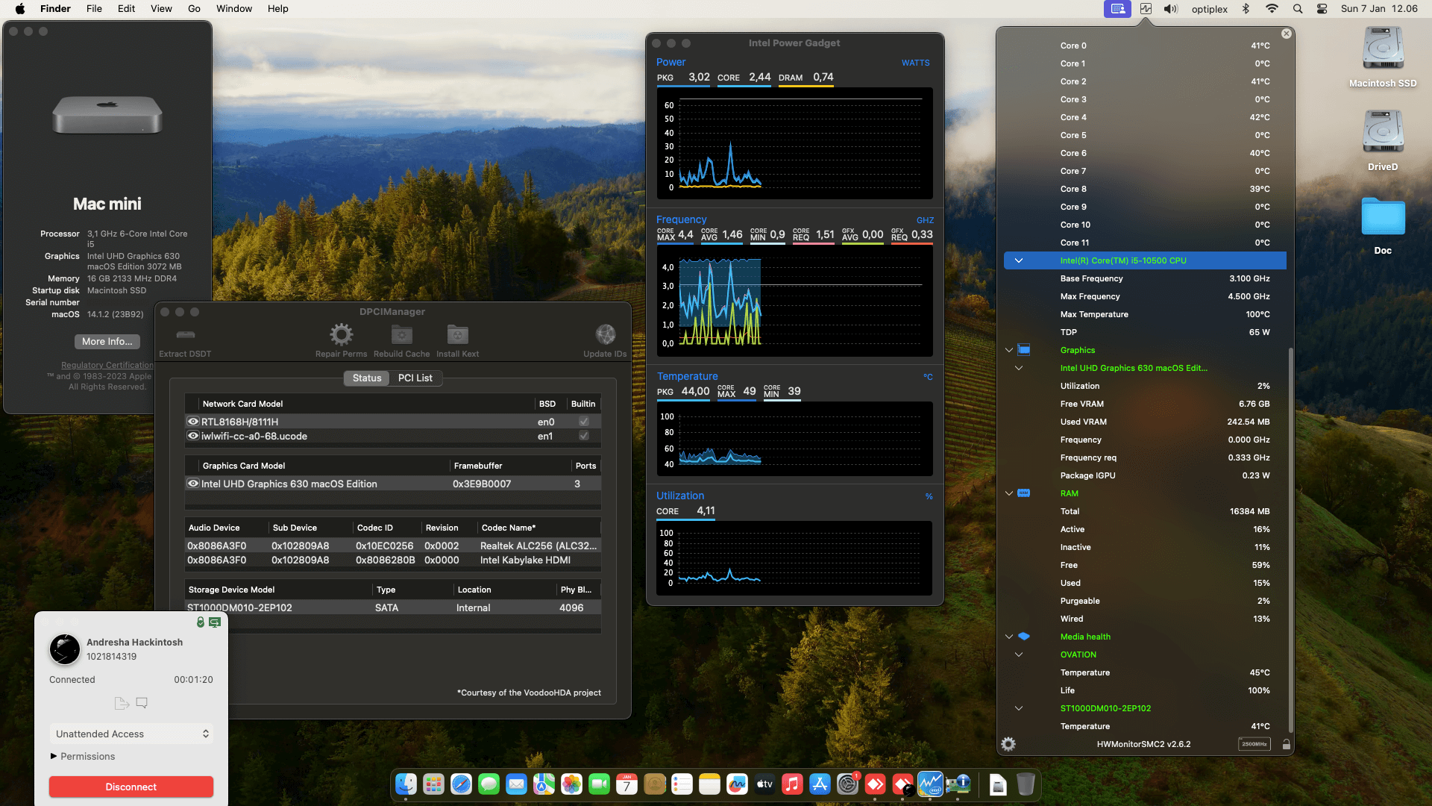Click the RAM chip icon in HWMonitor list
1432x806 pixels.
click(x=1024, y=493)
